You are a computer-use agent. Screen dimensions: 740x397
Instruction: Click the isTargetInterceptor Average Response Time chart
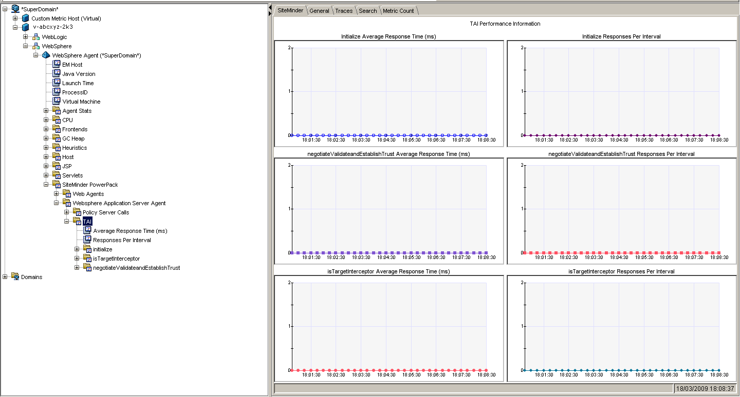coord(389,329)
